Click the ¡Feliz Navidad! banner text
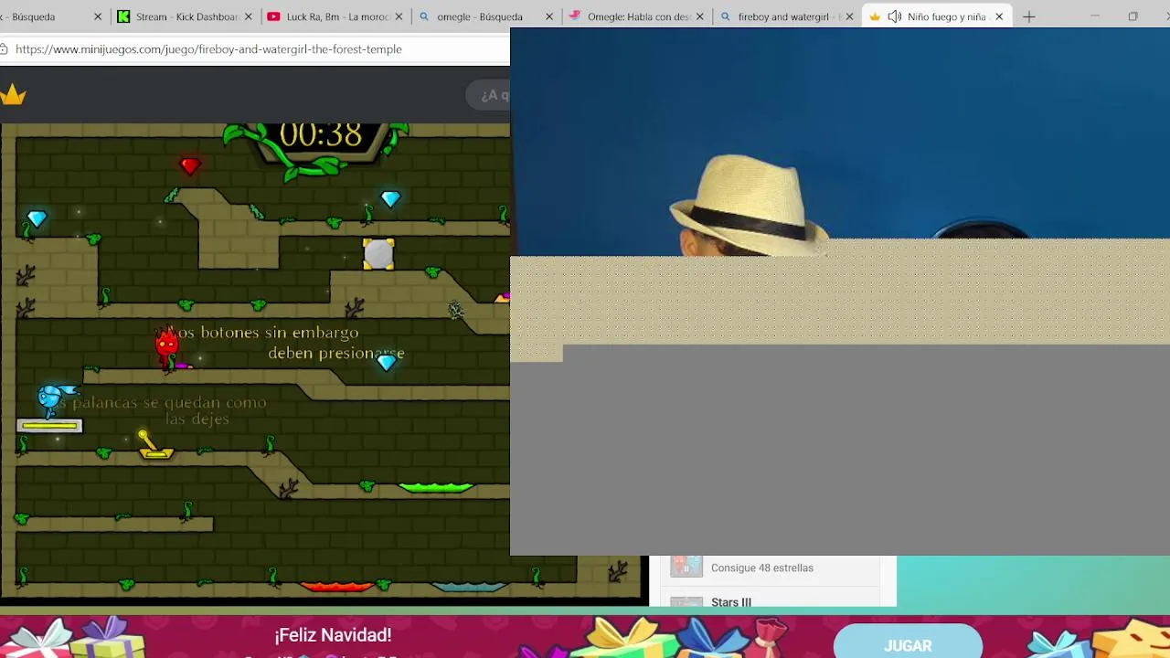The width and height of the screenshot is (1170, 658). pos(333,634)
